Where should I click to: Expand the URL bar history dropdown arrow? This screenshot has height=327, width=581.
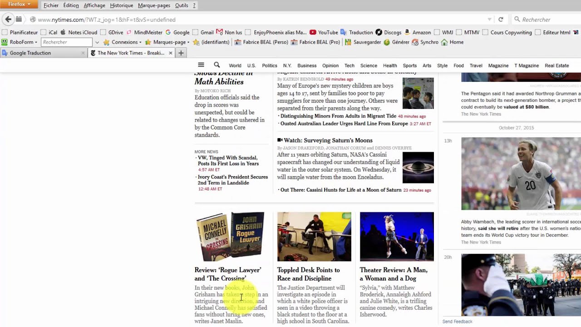[x=489, y=20]
